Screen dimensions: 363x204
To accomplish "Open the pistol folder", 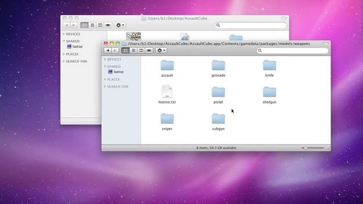I will 218,92.
